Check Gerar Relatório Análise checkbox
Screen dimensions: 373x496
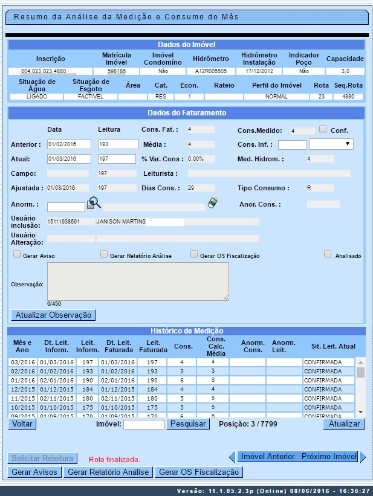(x=104, y=254)
